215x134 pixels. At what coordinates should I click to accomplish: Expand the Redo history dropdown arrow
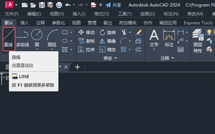click(x=87, y=5)
